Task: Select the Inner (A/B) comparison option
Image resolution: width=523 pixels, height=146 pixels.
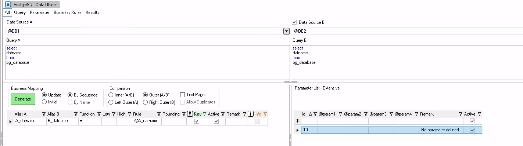Action: tap(111, 95)
